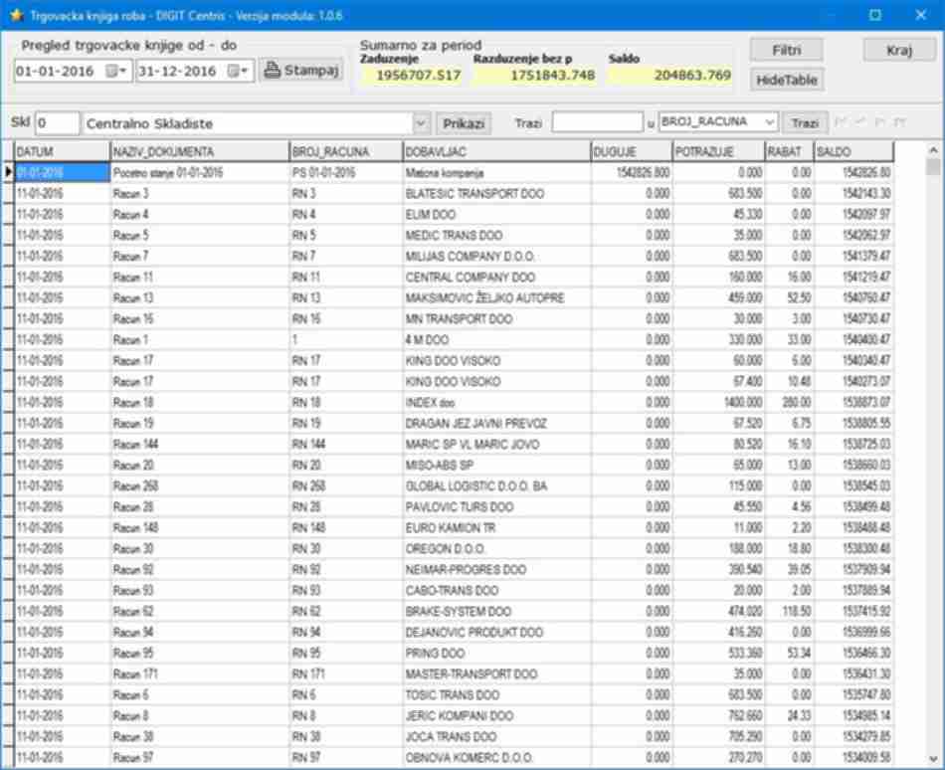
Task: Click the Prikazi button
Action: (464, 123)
